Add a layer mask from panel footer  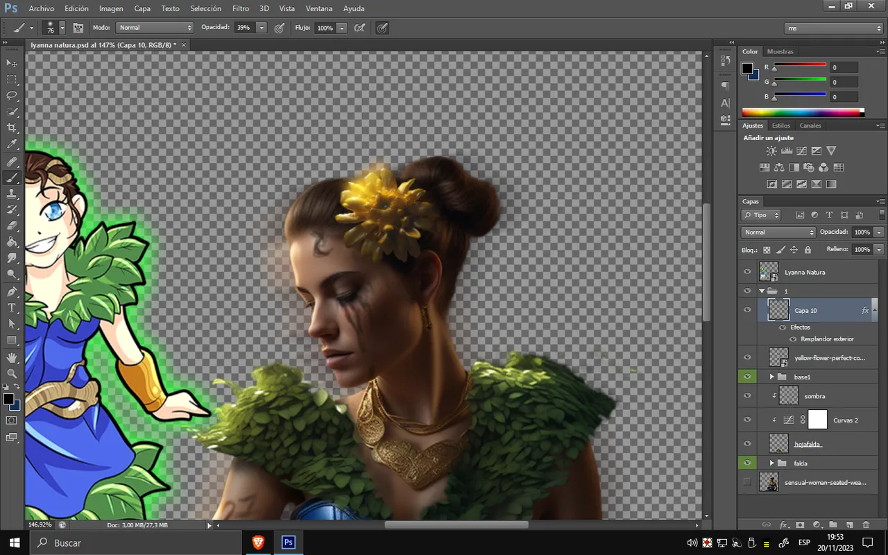tap(800, 525)
